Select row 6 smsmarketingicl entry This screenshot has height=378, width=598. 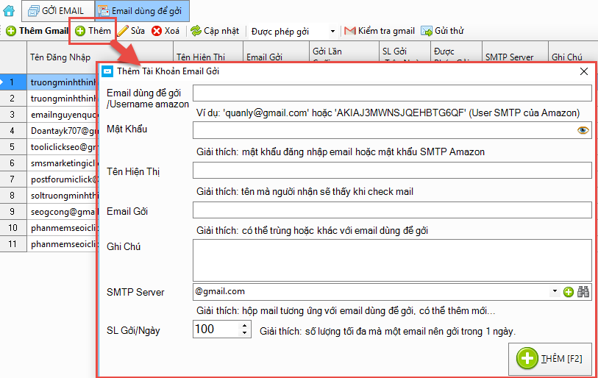(x=63, y=163)
